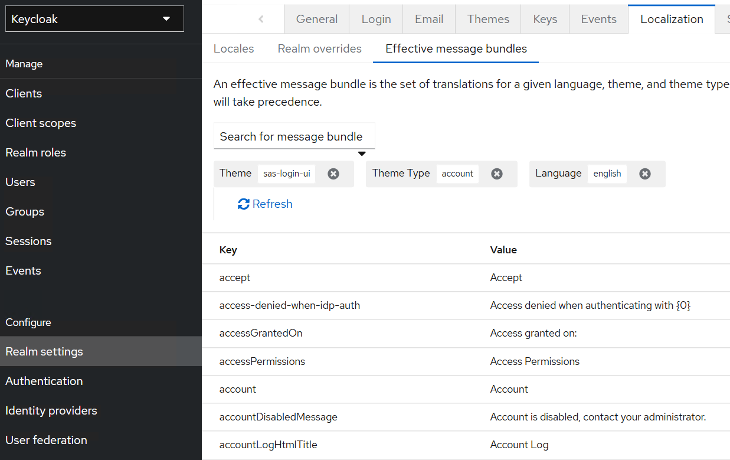
Task: Navigate to Identity providers
Action: click(x=51, y=410)
